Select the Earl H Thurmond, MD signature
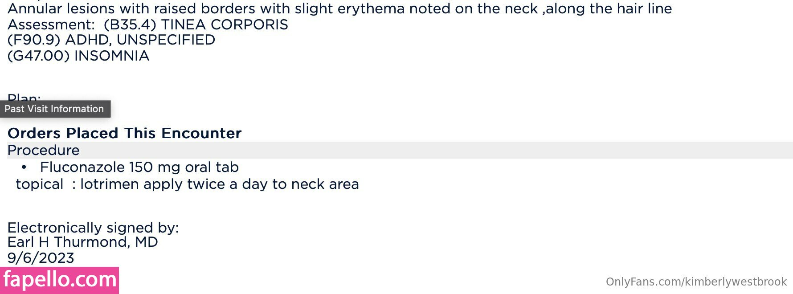The width and height of the screenshot is (793, 294). 82,242
